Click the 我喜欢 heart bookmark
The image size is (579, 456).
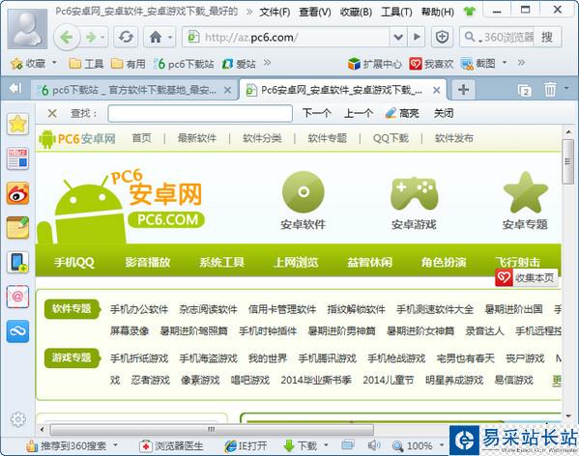point(431,64)
